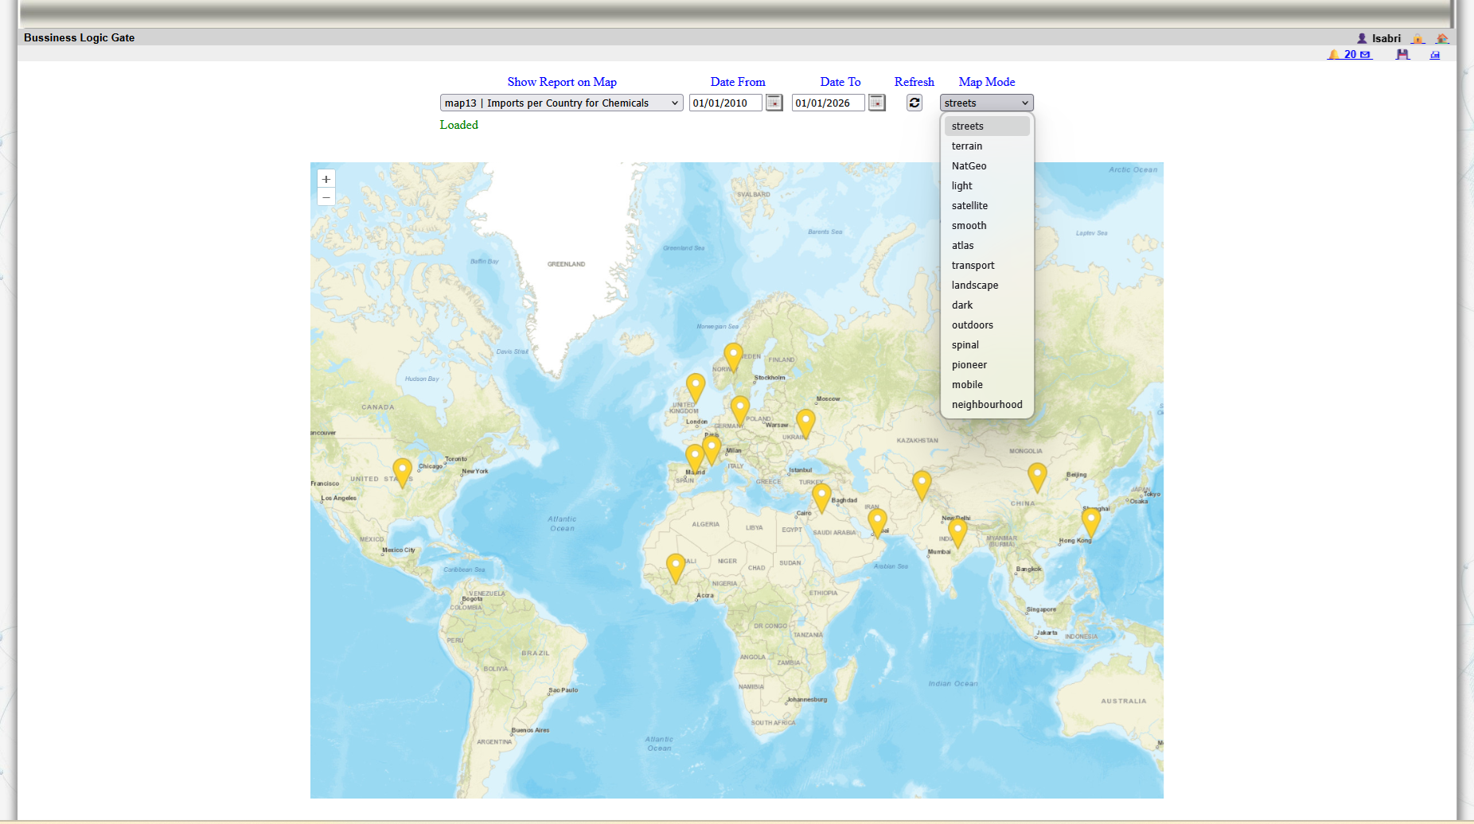Click the print icon
Screen dimensions: 1474x824
(1435, 55)
